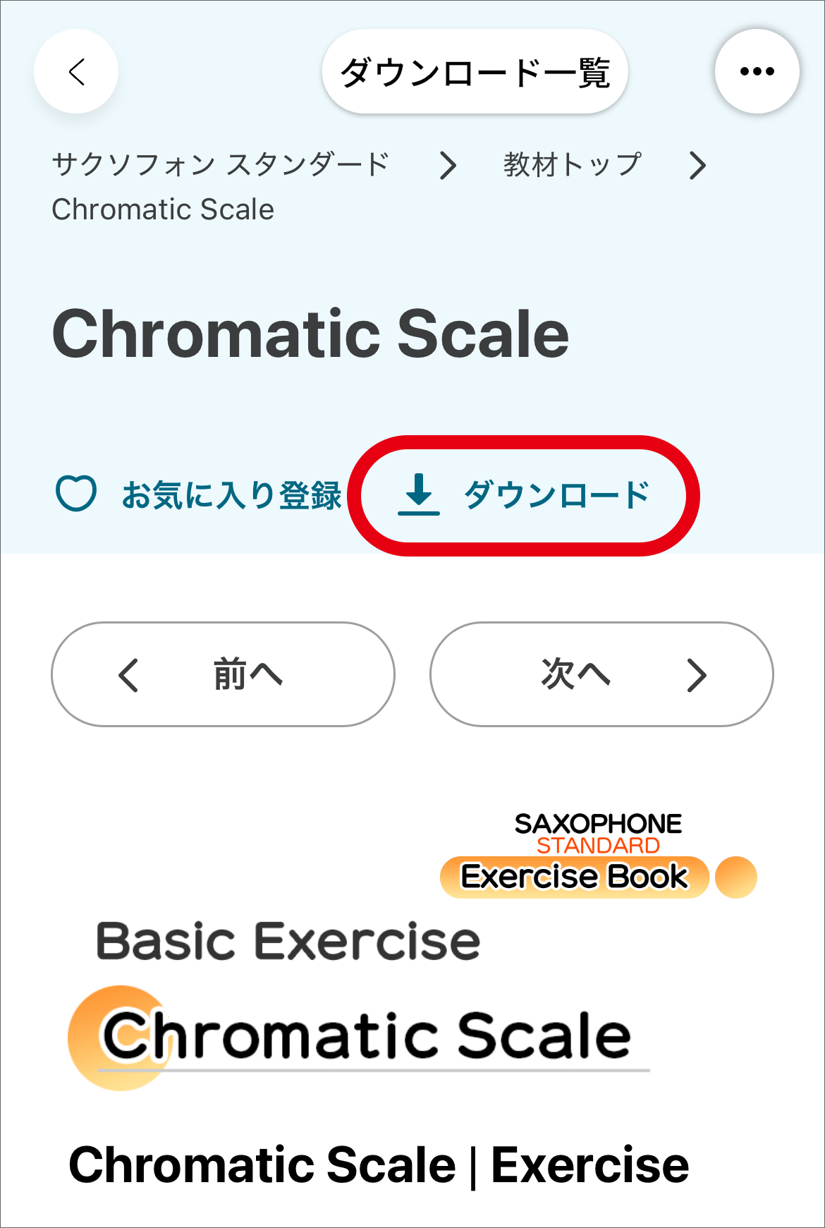825x1228 pixels.
Task: Open the three-dots more options menu
Action: click(757, 71)
